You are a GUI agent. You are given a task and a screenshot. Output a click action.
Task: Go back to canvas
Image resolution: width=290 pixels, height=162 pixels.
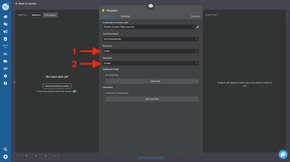coord(26,4)
